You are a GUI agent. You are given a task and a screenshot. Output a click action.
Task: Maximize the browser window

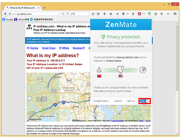click(x=169, y=4)
